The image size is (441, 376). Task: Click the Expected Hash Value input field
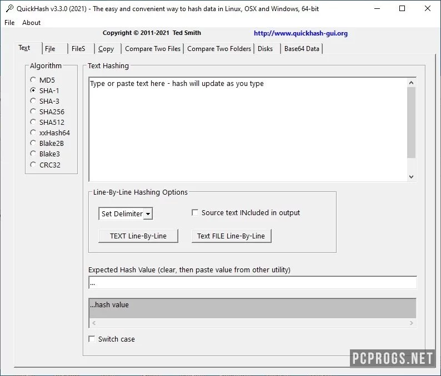click(253, 282)
